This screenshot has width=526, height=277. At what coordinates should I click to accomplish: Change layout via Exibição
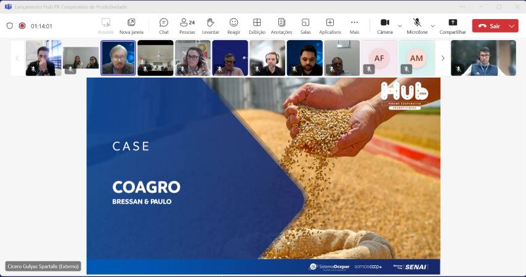[x=257, y=26]
